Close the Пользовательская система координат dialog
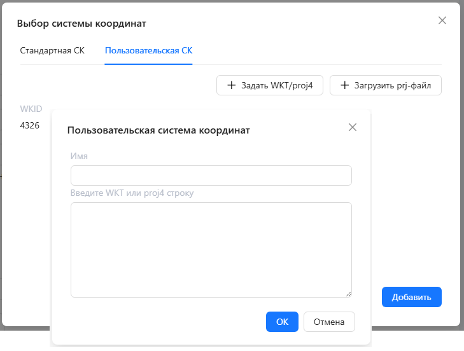464x351 pixels. (x=353, y=127)
